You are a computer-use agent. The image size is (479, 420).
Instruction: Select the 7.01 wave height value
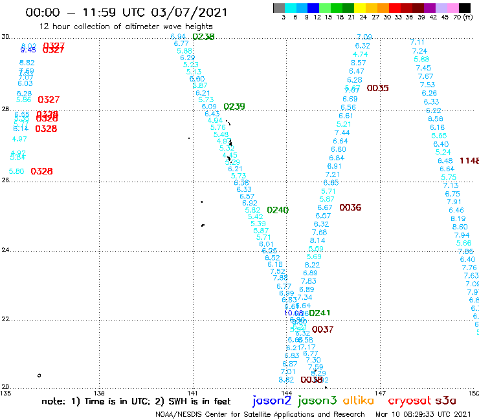click(x=288, y=372)
